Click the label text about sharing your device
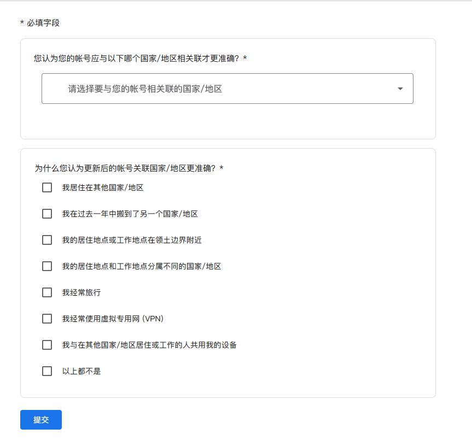Viewport: 472px width, 446px height. (149, 345)
